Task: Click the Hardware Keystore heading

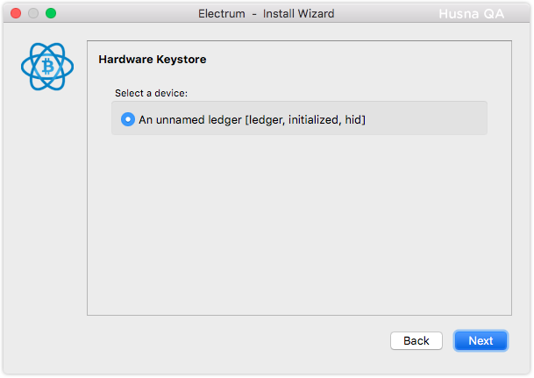Action: (x=153, y=60)
